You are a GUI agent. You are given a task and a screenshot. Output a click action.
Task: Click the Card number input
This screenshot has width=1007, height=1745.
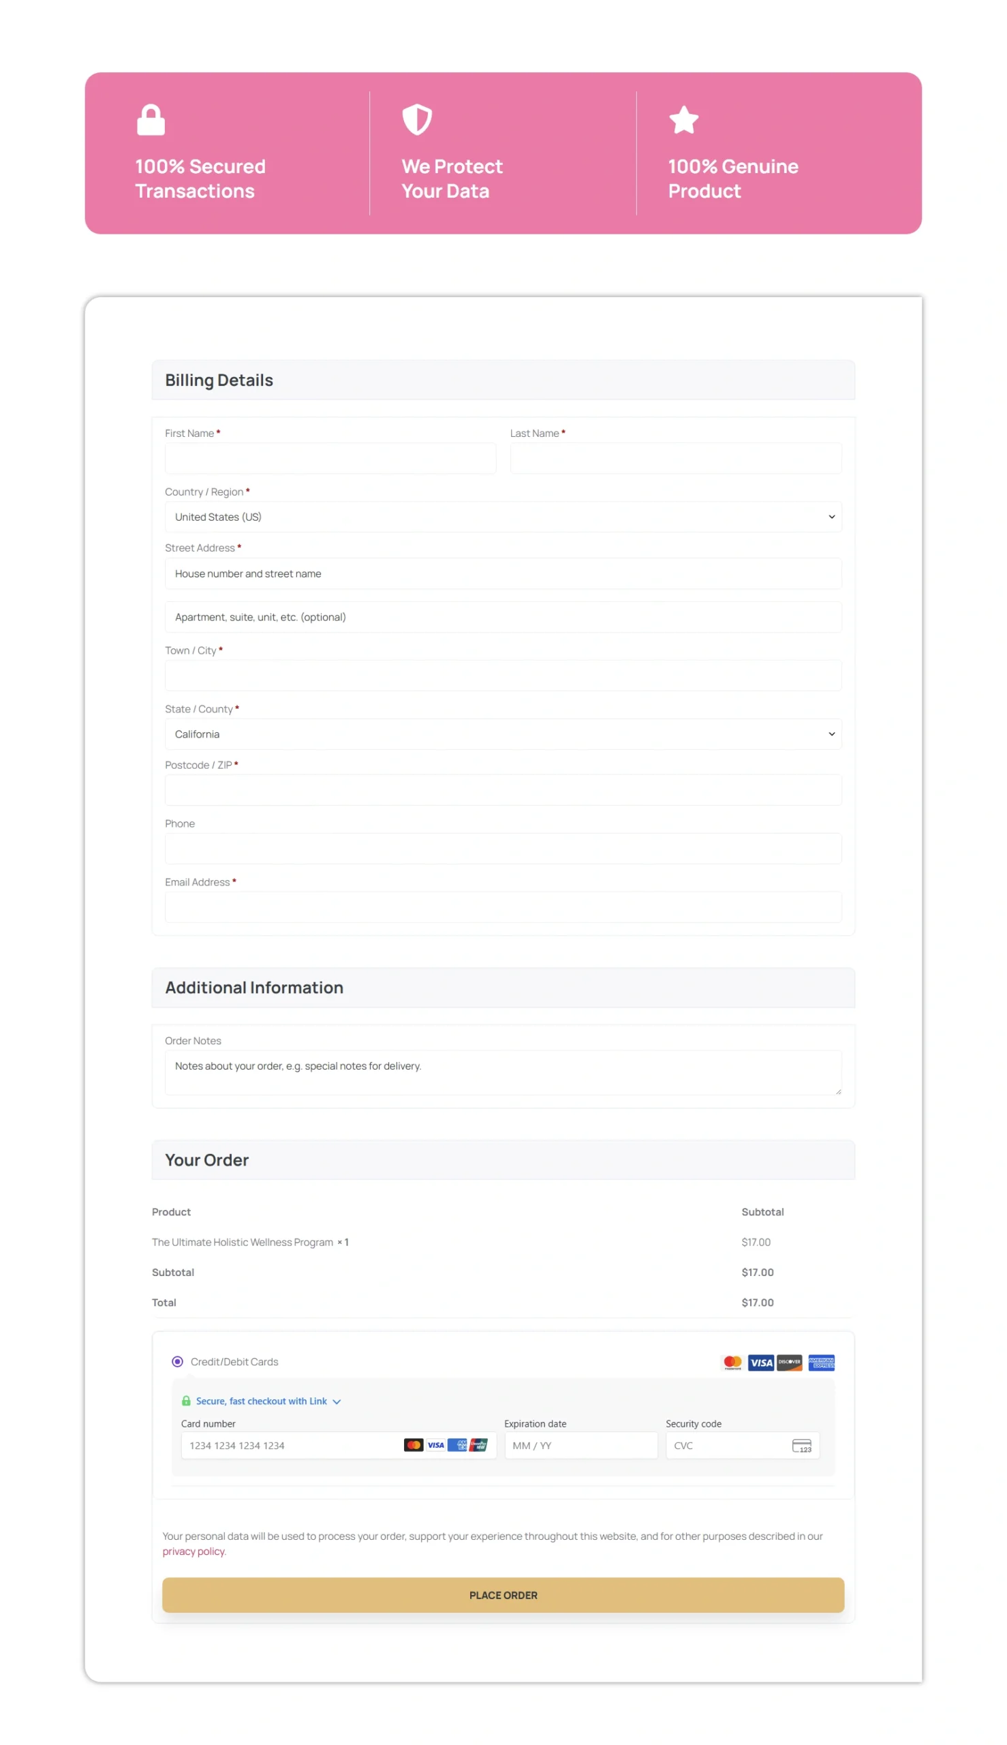290,1445
